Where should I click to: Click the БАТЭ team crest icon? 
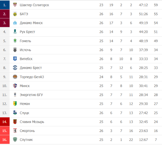point(15,14)
